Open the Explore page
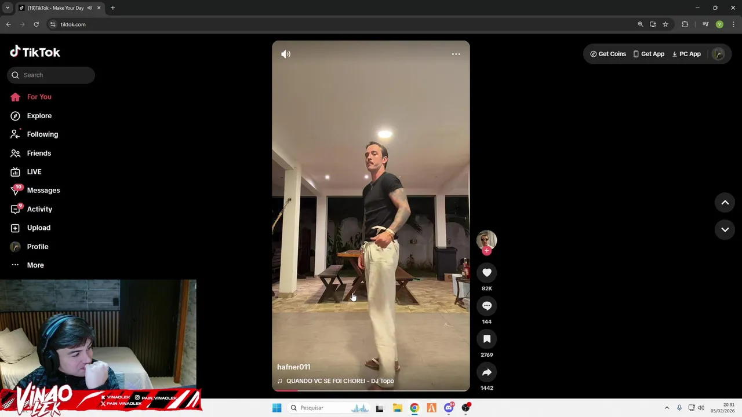The image size is (742, 417). (x=31, y=116)
